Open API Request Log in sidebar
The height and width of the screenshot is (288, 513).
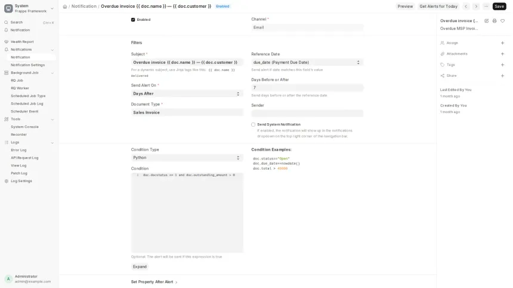pyautogui.click(x=24, y=158)
